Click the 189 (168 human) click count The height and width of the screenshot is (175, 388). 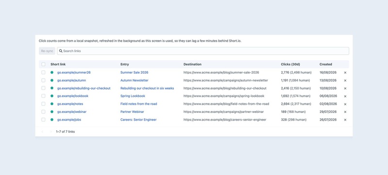pyautogui.click(x=293, y=111)
